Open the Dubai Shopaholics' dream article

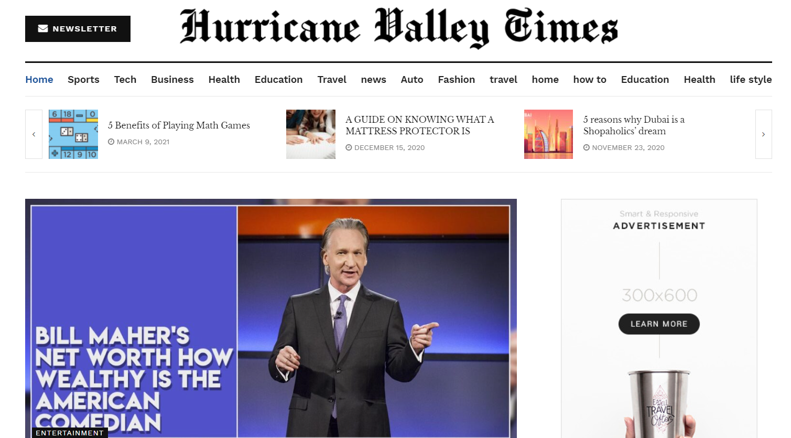tap(634, 125)
